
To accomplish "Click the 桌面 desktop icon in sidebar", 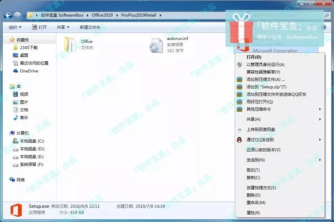I will tap(16, 56).
